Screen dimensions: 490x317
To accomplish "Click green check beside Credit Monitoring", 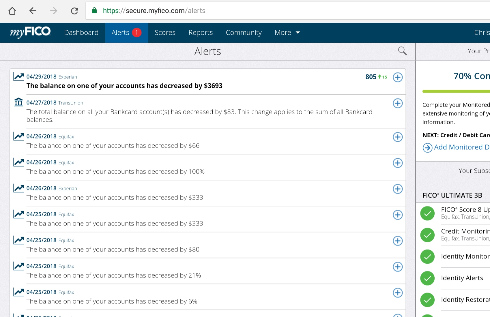I will 427,235.
